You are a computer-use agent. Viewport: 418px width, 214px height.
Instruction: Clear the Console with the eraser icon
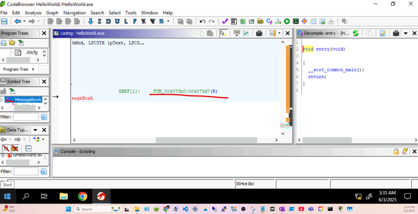(405, 151)
